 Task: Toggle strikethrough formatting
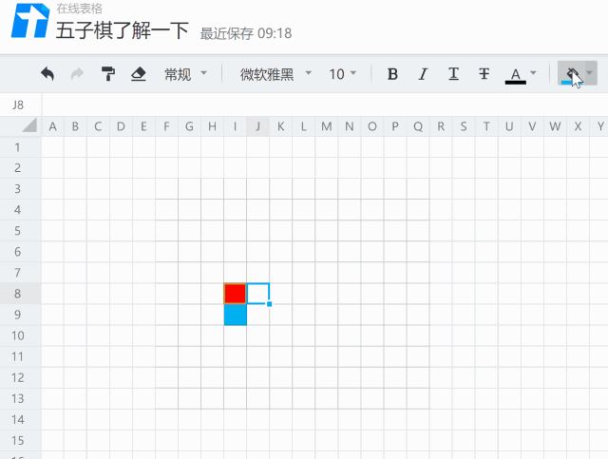(484, 74)
